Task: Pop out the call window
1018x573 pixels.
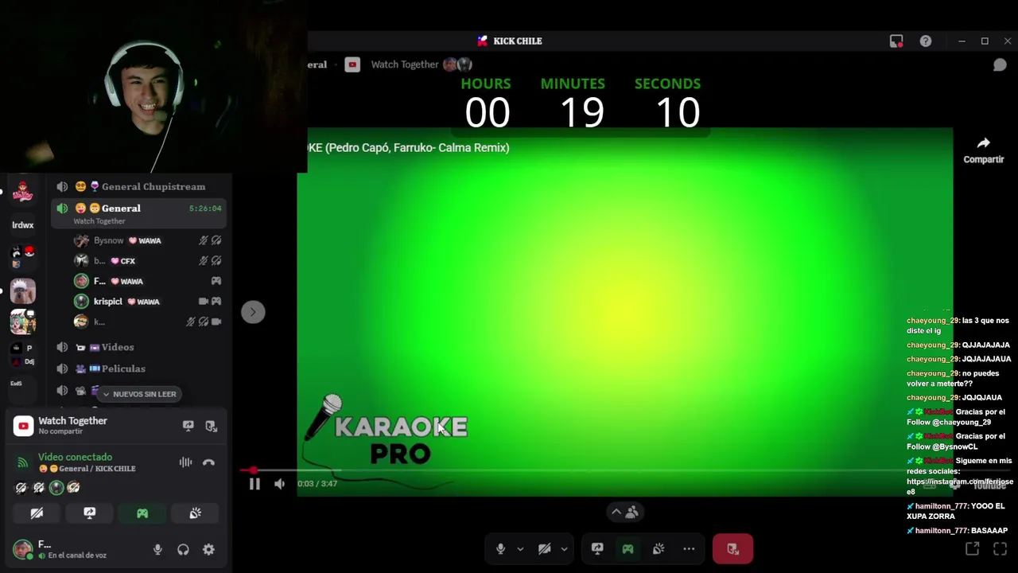Action: click(972, 548)
